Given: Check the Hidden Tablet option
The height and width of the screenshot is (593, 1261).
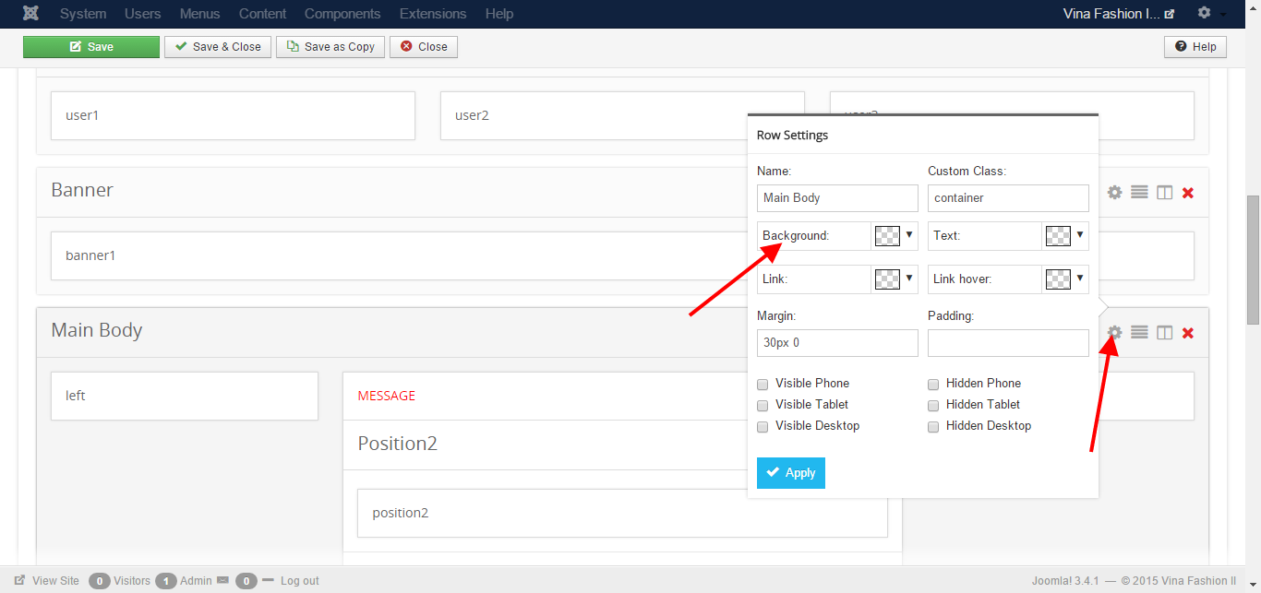Looking at the screenshot, I should coord(933,405).
